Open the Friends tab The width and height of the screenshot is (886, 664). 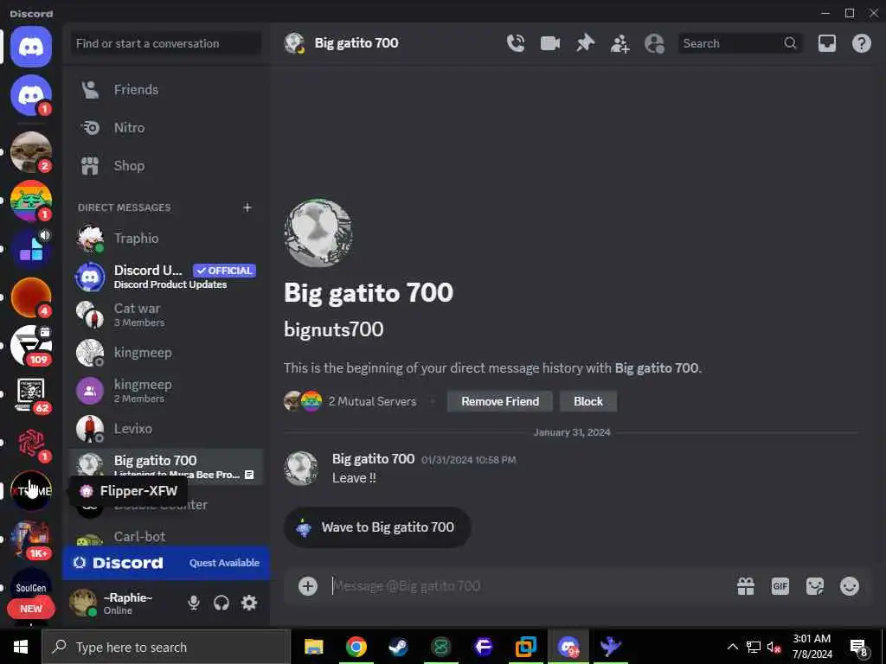[165, 90]
